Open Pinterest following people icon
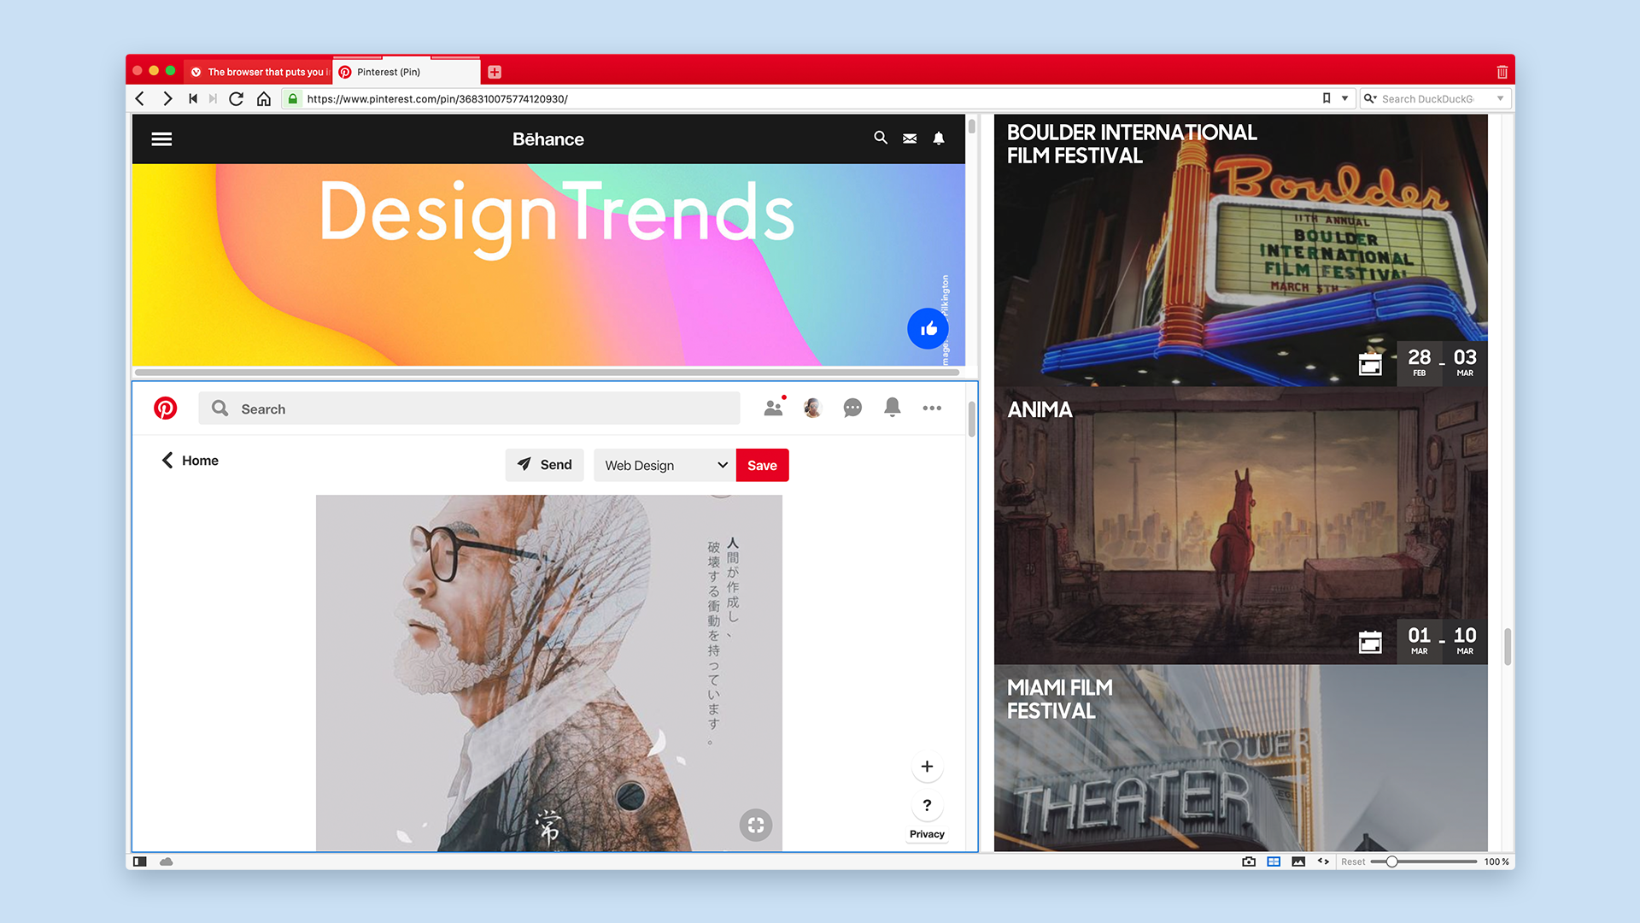The height and width of the screenshot is (923, 1640). coord(774,408)
